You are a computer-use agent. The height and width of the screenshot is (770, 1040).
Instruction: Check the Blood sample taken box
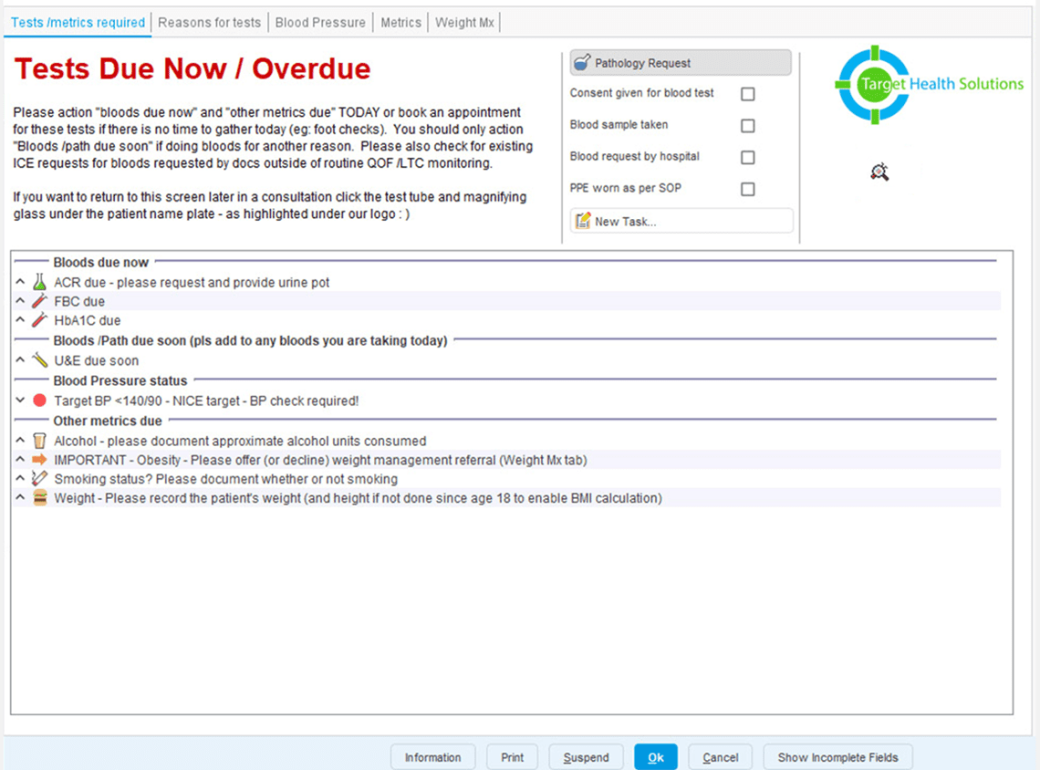(747, 126)
